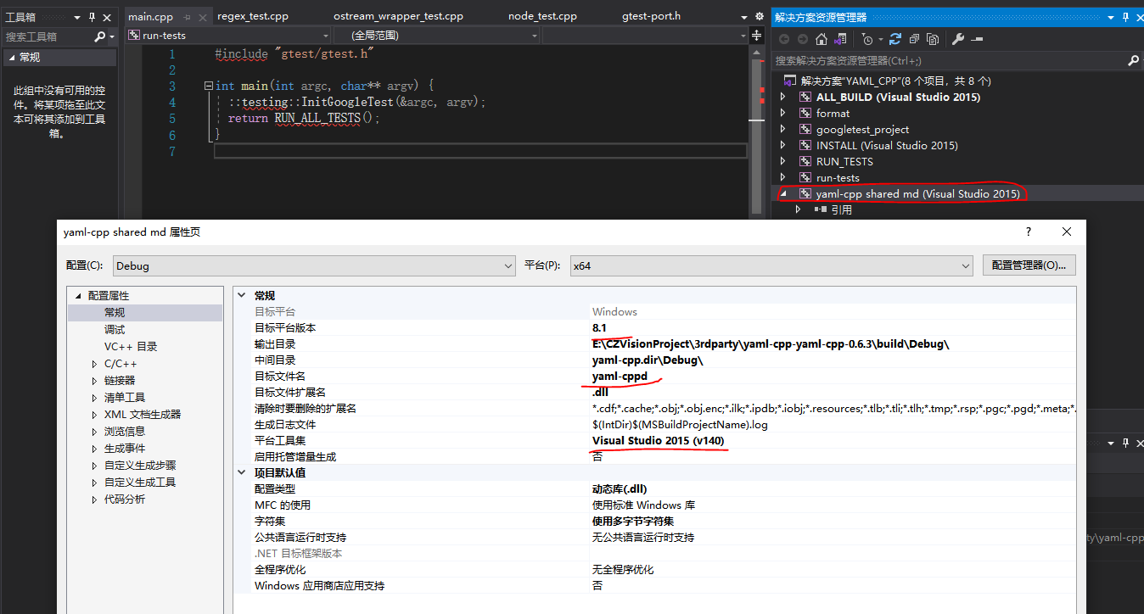Switch to the node_test.cpp tab

[541, 15]
